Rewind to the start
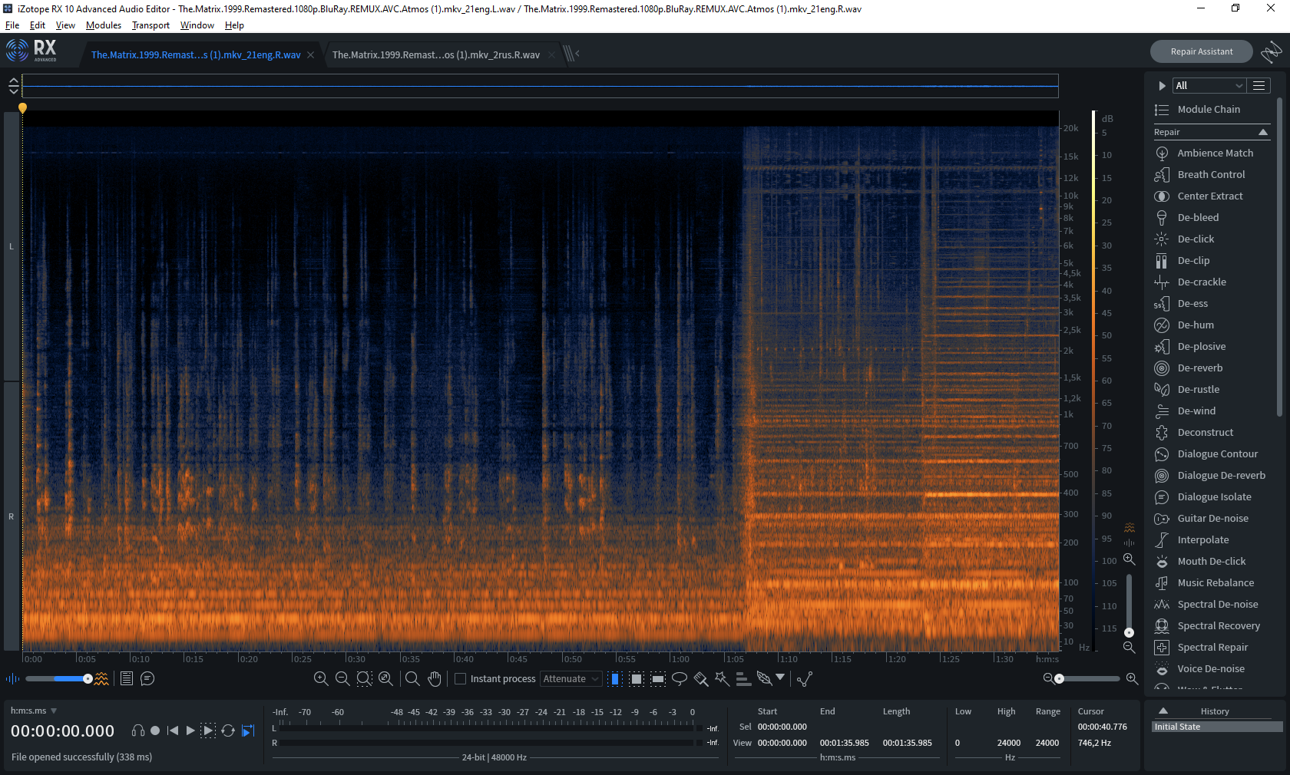The height and width of the screenshot is (775, 1290). point(173,730)
